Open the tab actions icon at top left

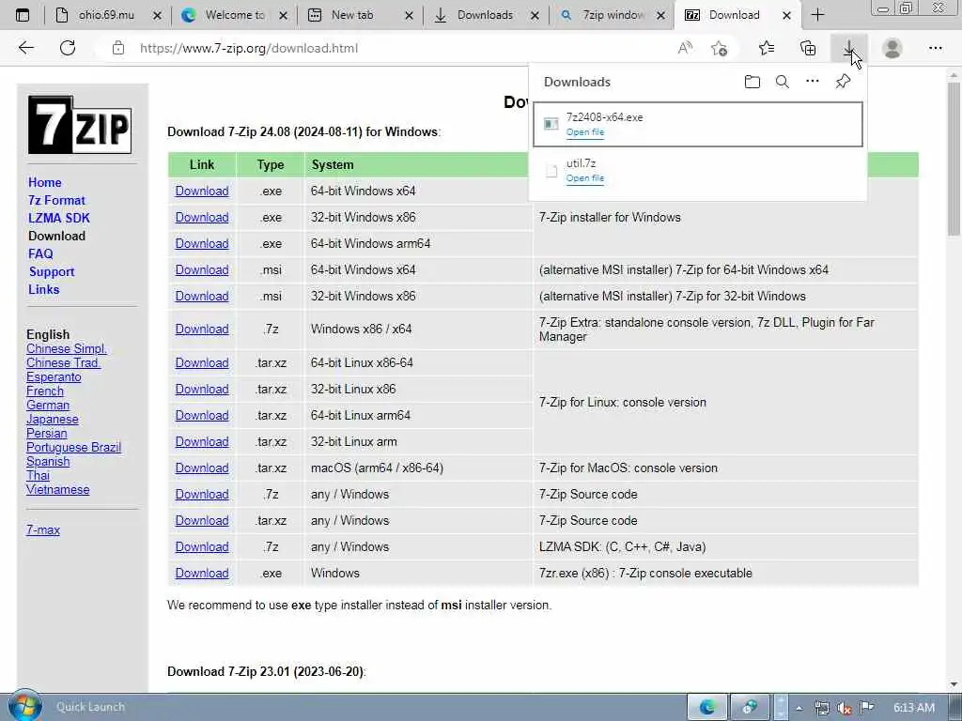point(23,15)
